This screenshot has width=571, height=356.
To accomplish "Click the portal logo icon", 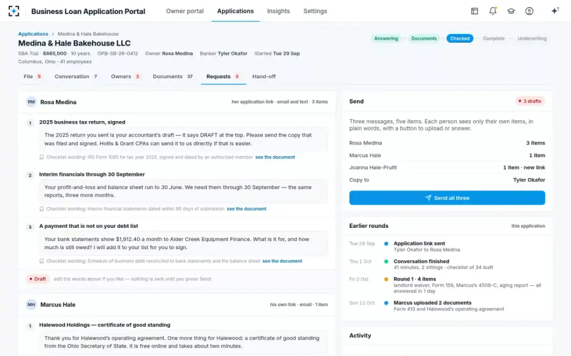I will pyautogui.click(x=14, y=11).
